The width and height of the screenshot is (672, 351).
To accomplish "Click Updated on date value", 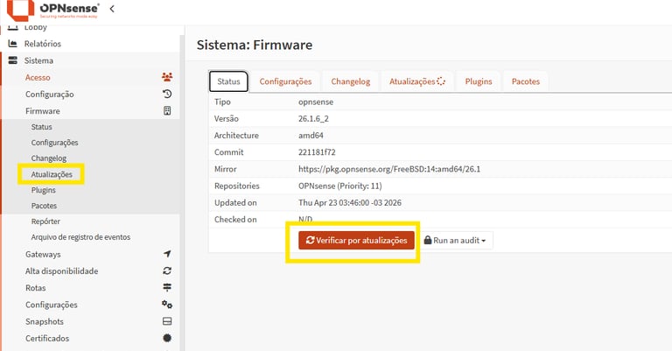I will tap(350, 203).
